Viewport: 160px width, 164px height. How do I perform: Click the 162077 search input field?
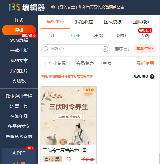point(75,49)
